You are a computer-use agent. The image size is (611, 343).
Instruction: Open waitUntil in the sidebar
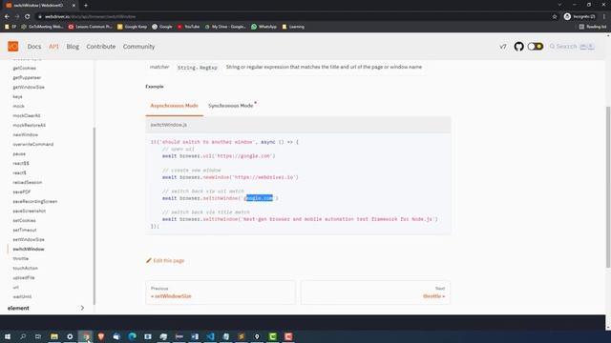tap(22, 296)
